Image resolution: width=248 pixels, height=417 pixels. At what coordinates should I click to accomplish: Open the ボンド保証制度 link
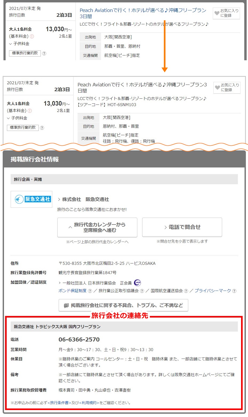(x=73, y=291)
